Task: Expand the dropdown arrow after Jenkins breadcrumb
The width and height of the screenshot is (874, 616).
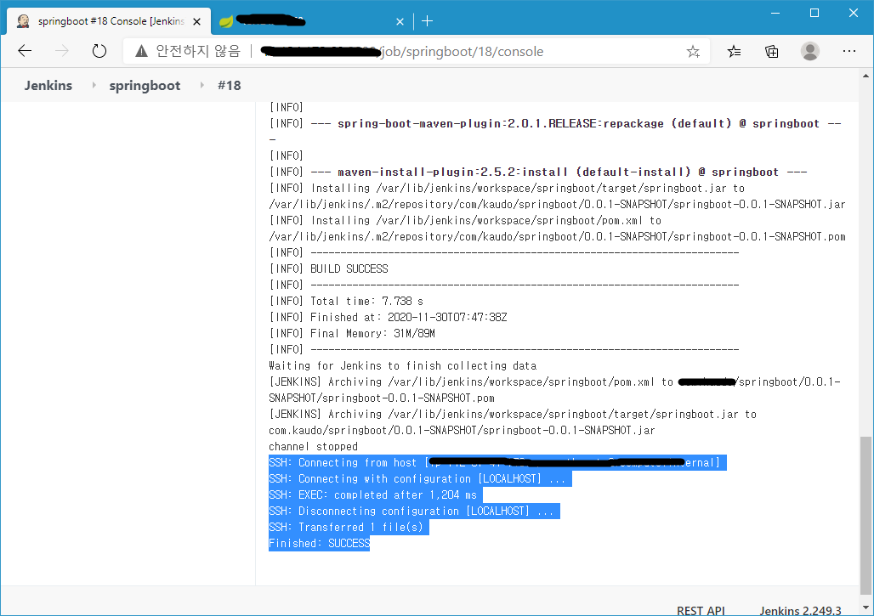Action: point(94,85)
